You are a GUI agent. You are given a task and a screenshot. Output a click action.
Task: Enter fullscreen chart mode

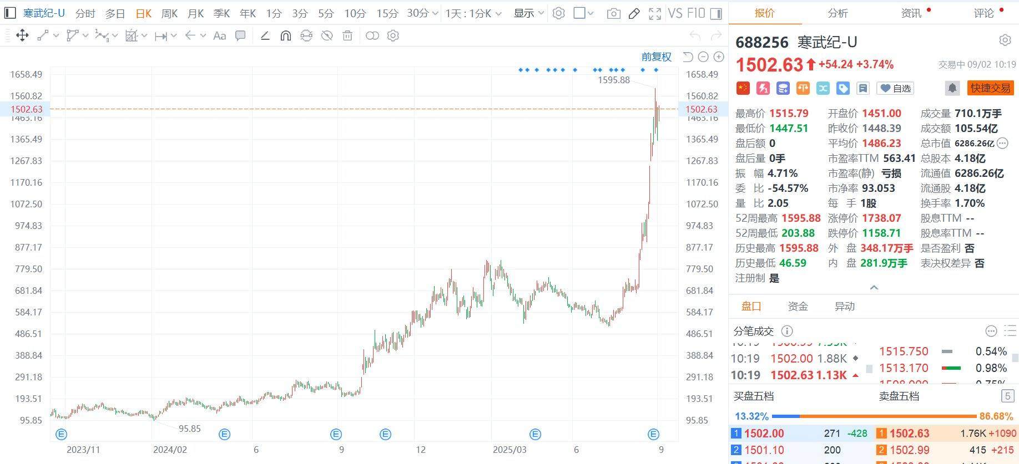(655, 14)
